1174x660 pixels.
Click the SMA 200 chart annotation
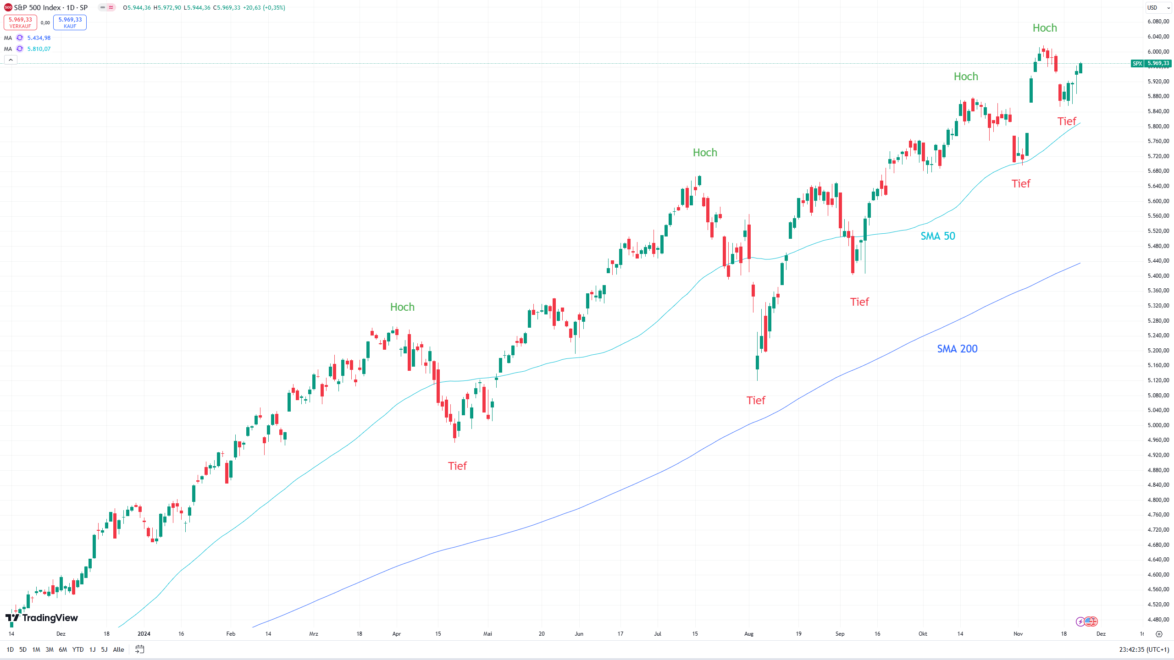pyautogui.click(x=957, y=349)
